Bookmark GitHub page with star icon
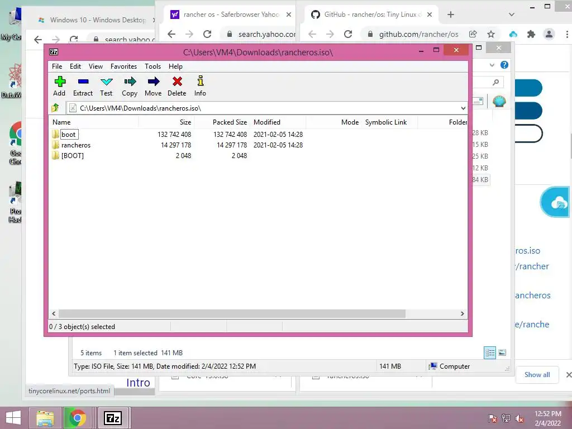Viewport: 572px width, 429px height. (491, 34)
